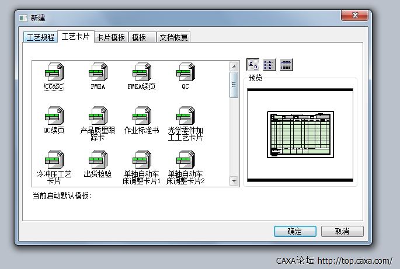
Task: Cancel with the 取消 button
Action: click(x=342, y=231)
